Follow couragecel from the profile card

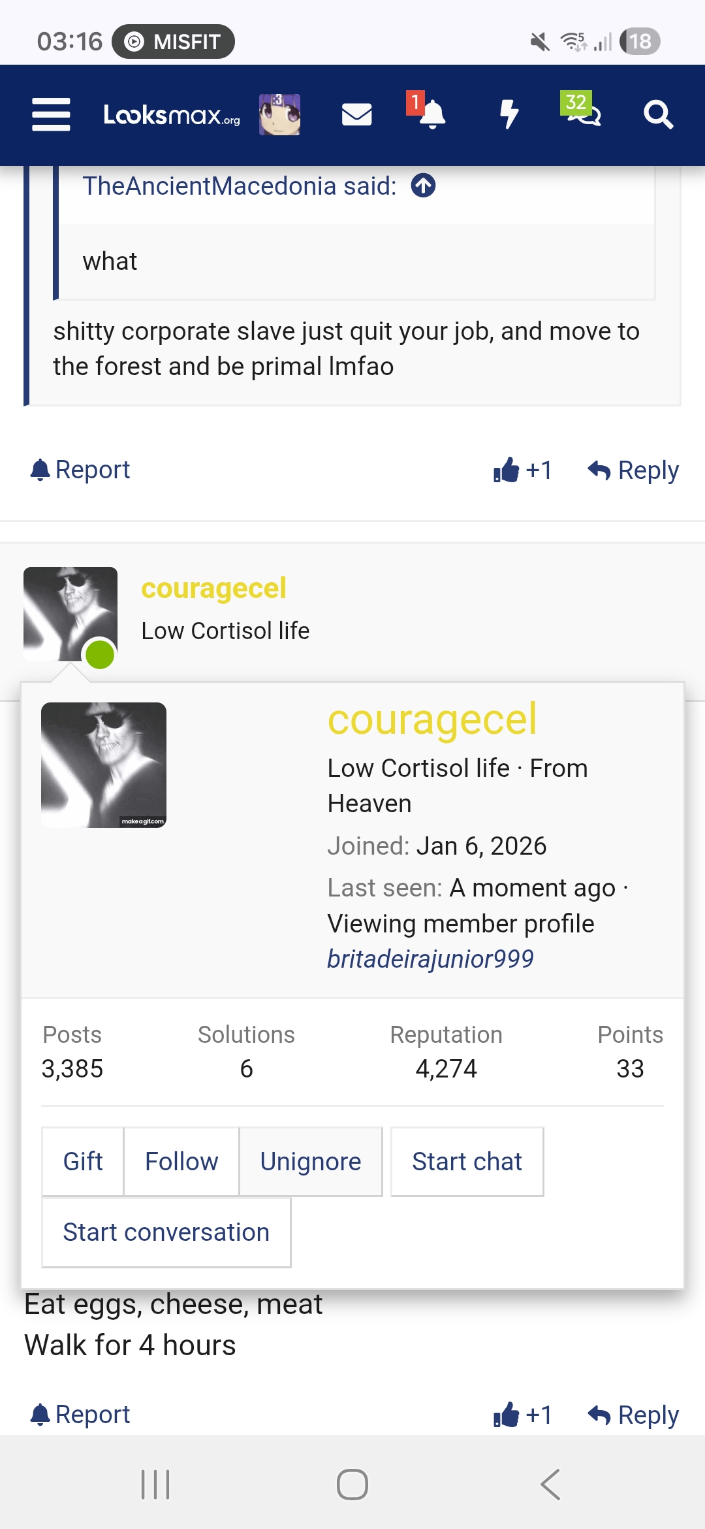181,1162
